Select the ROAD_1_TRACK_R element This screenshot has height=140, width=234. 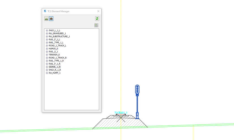[x=57, y=58]
